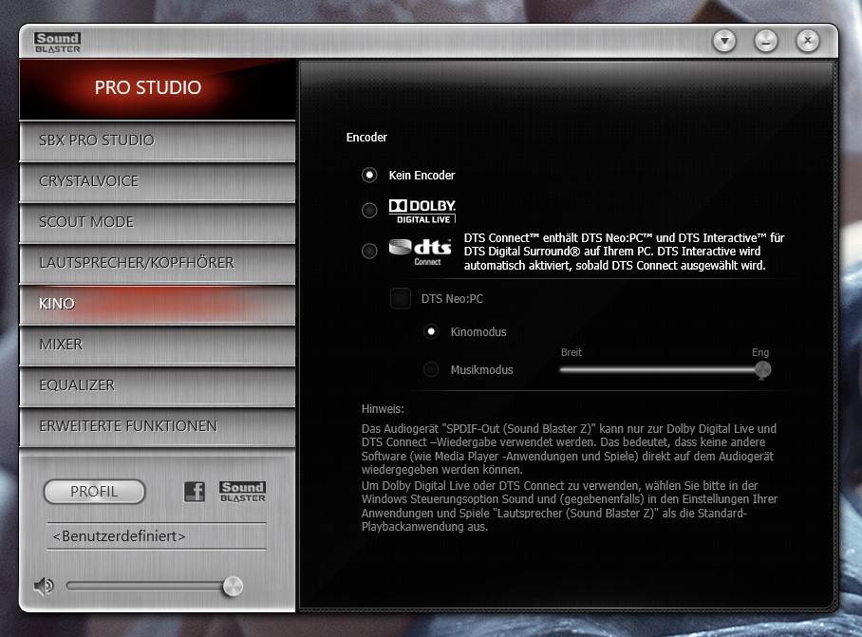The image size is (862, 637).
Task: Click the PRO STUDIO header banner
Action: click(x=158, y=89)
